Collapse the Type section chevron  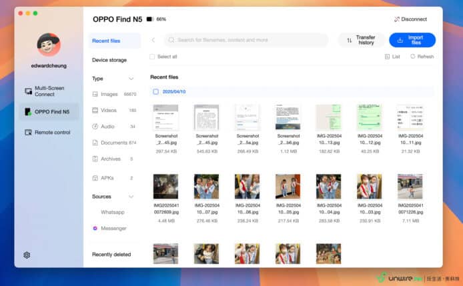[131, 79]
